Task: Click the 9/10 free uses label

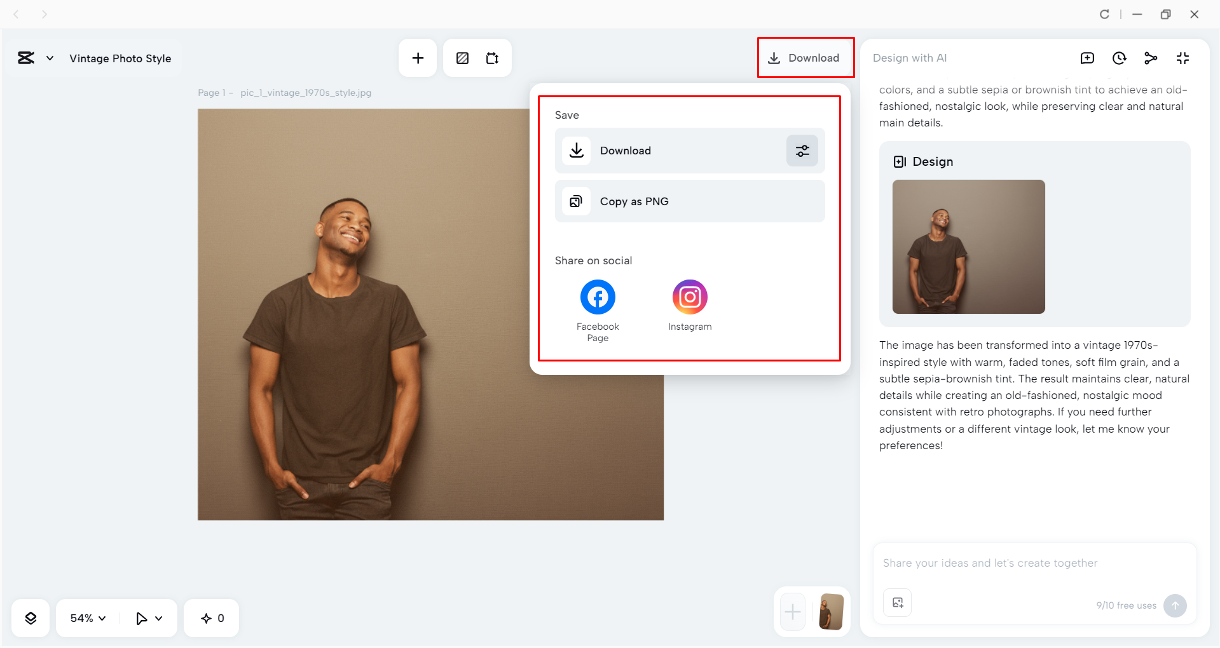Action: [1126, 605]
